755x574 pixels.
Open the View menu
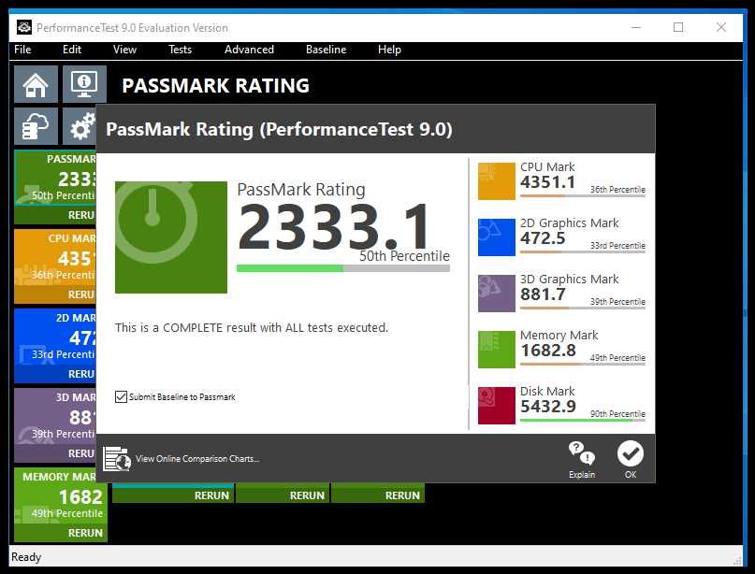tap(124, 50)
